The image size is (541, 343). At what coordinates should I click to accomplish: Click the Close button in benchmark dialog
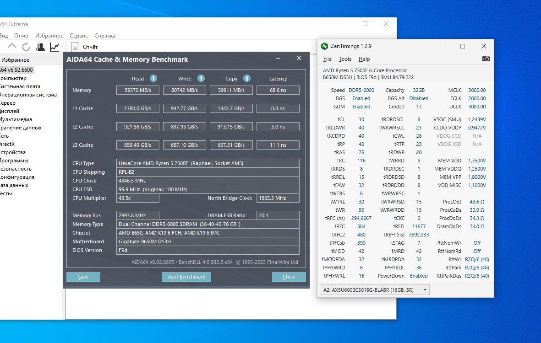point(289,277)
